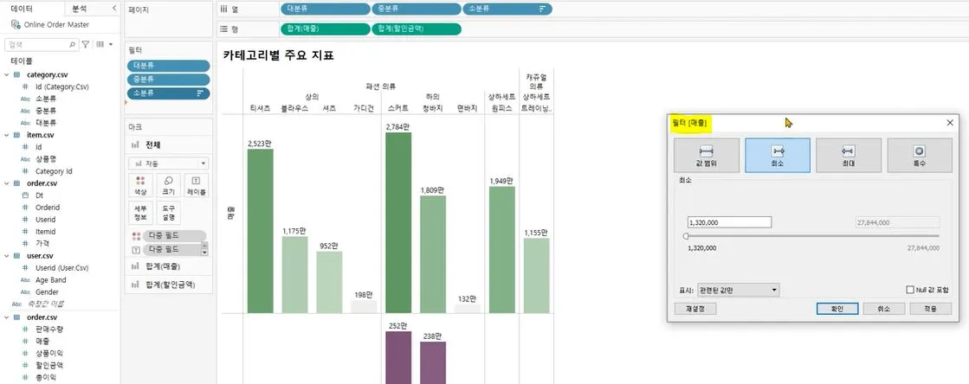Select the 상품이익 field
The height and width of the screenshot is (384, 969).
click(x=48, y=353)
